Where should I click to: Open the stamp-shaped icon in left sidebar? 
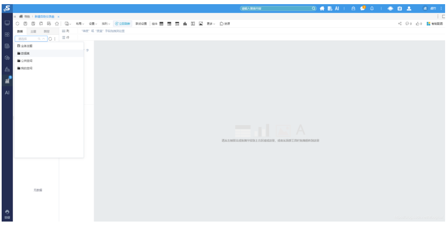[7, 70]
